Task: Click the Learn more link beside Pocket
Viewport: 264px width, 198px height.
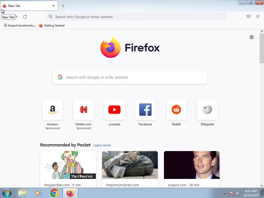Action: click(x=102, y=145)
